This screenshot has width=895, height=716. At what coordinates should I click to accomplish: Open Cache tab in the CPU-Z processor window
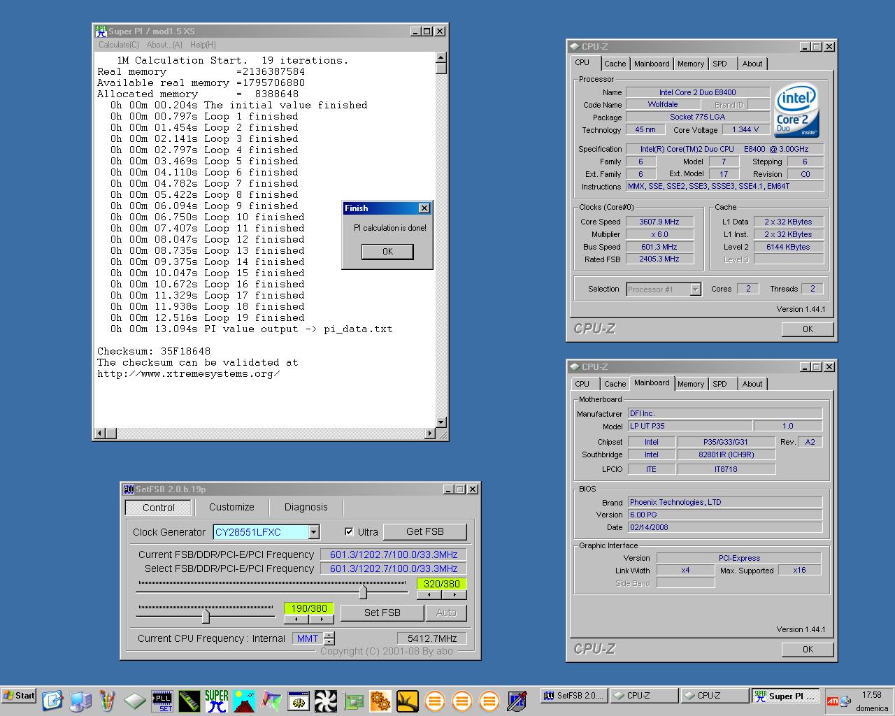(x=615, y=64)
